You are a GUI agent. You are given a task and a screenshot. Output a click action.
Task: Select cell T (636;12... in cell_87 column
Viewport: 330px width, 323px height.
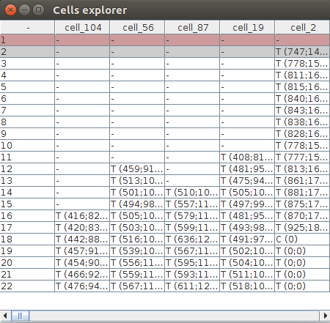click(192, 240)
